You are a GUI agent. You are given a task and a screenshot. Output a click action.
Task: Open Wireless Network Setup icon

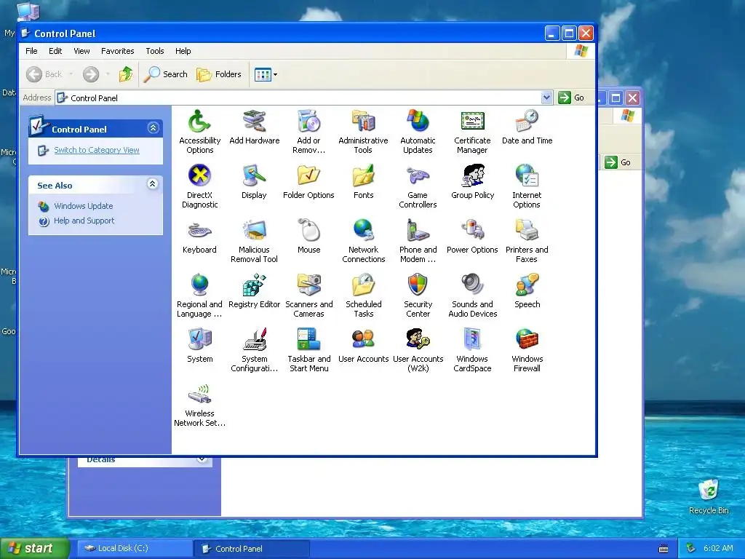199,395
